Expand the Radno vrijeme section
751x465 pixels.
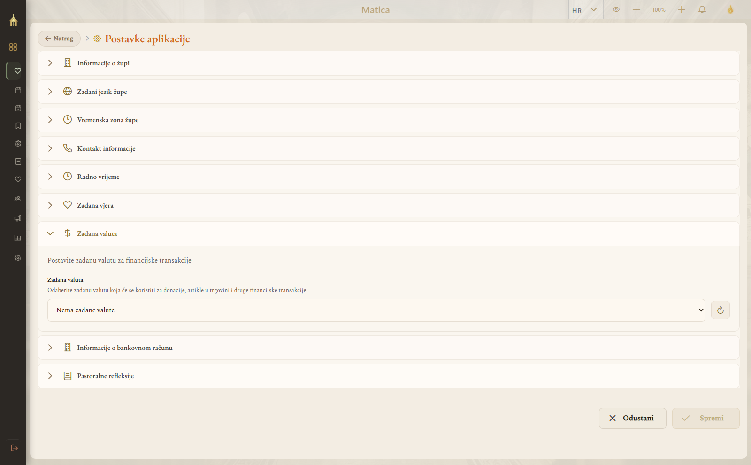pos(389,177)
